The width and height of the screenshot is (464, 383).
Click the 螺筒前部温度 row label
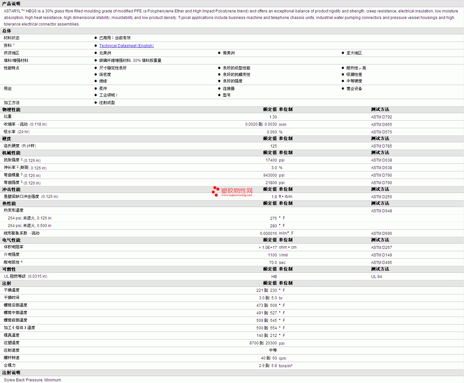(x=15, y=320)
